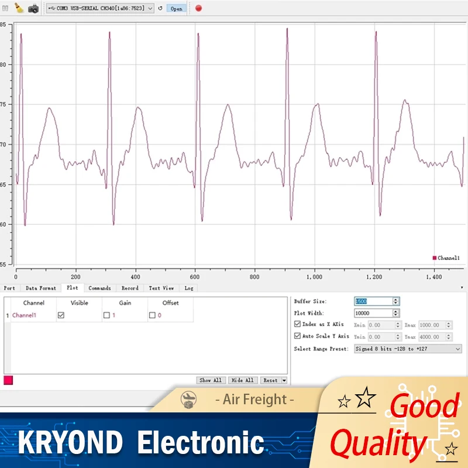468x468 pixels.
Task: Switch to the Port tab
Action: point(9,288)
